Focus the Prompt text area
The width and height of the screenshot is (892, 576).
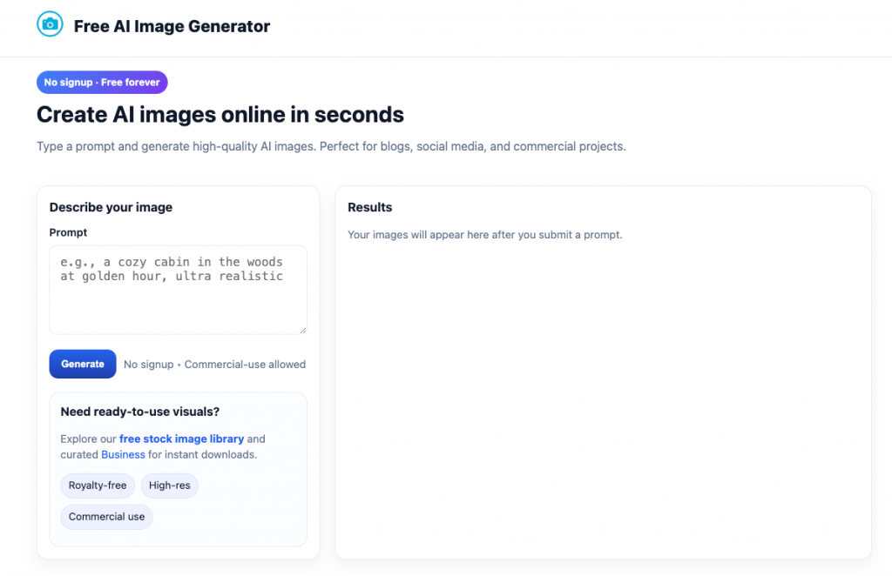click(178, 290)
